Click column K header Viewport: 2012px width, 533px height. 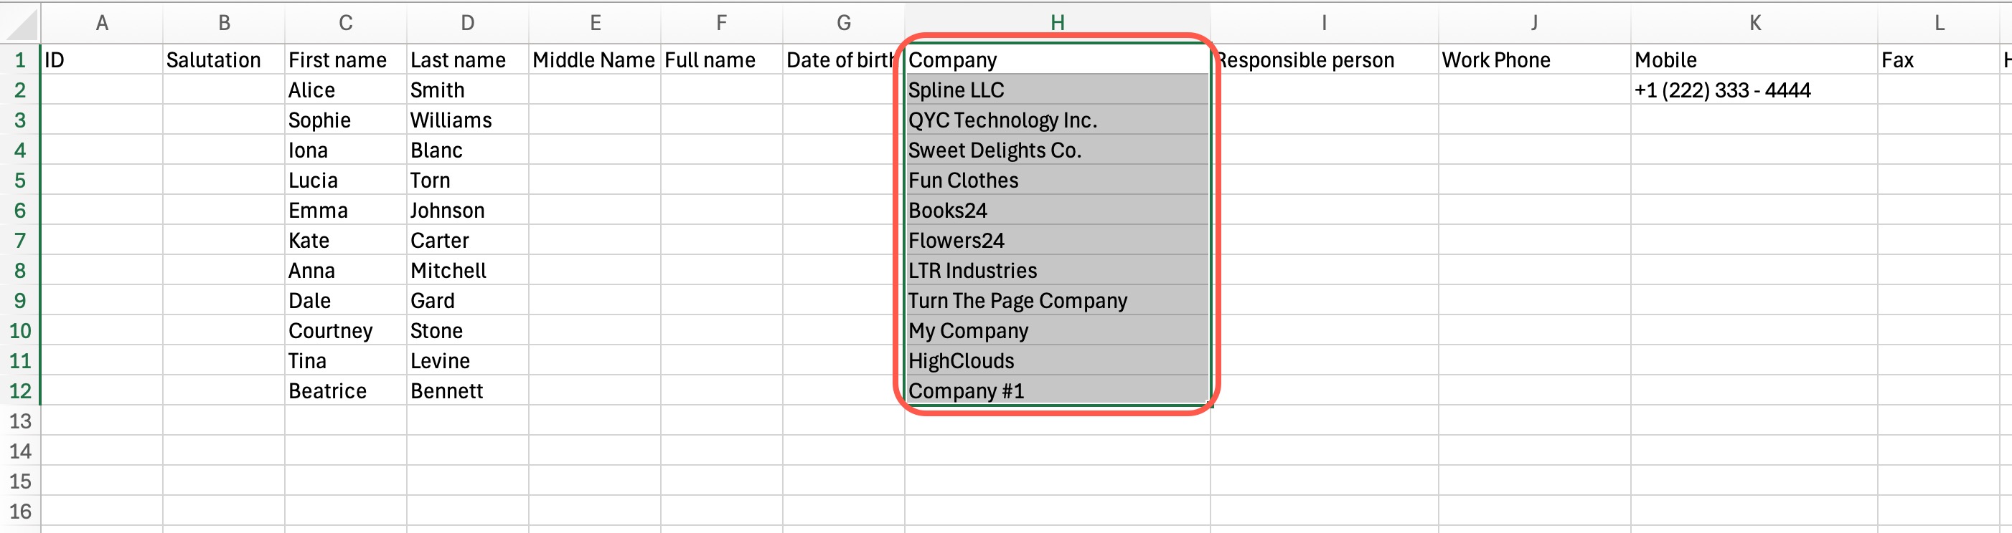[1754, 23]
